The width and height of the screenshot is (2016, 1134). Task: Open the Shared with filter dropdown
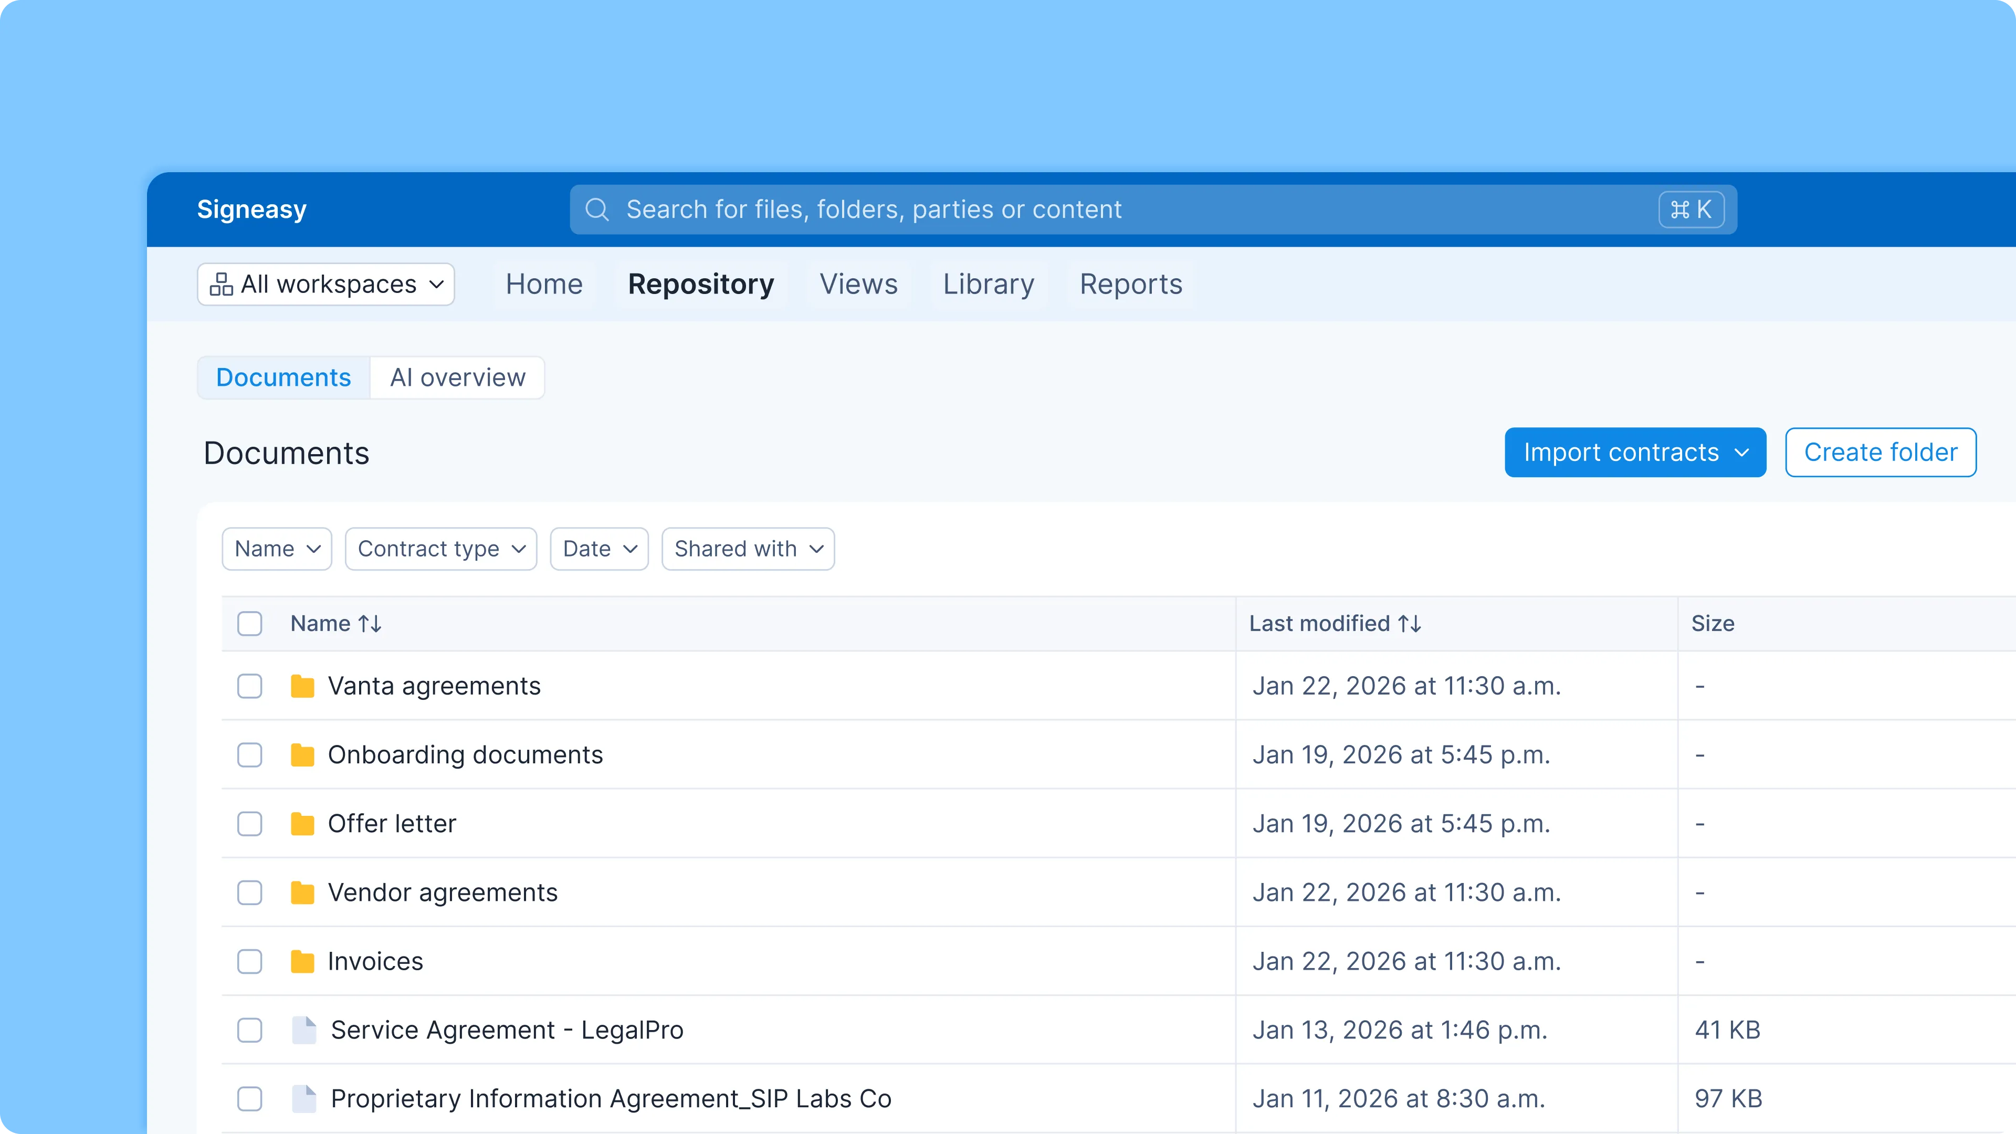coord(748,549)
